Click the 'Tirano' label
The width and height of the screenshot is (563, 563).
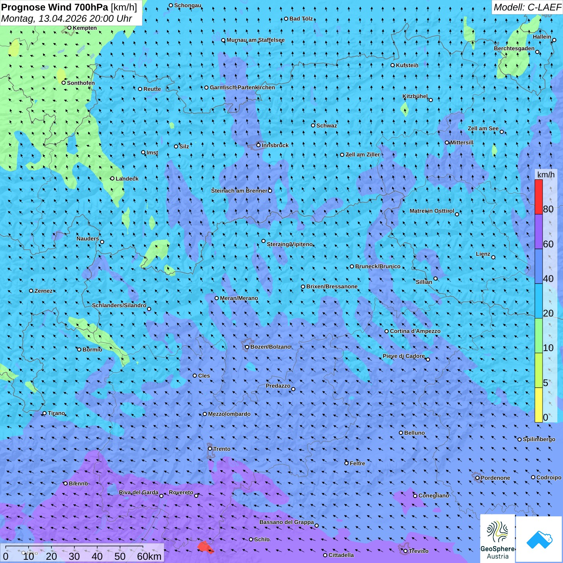point(56,413)
